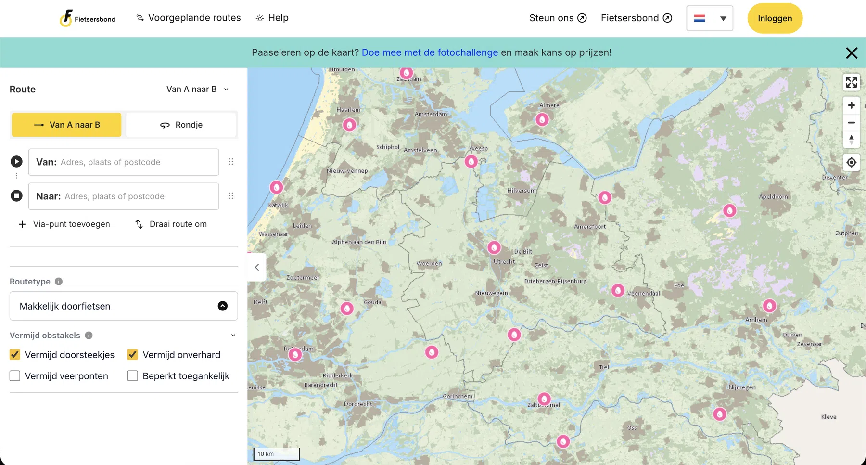Click the pink marker northeast of Amersfoort
Viewport: 866px width, 465px height.
pyautogui.click(x=605, y=197)
